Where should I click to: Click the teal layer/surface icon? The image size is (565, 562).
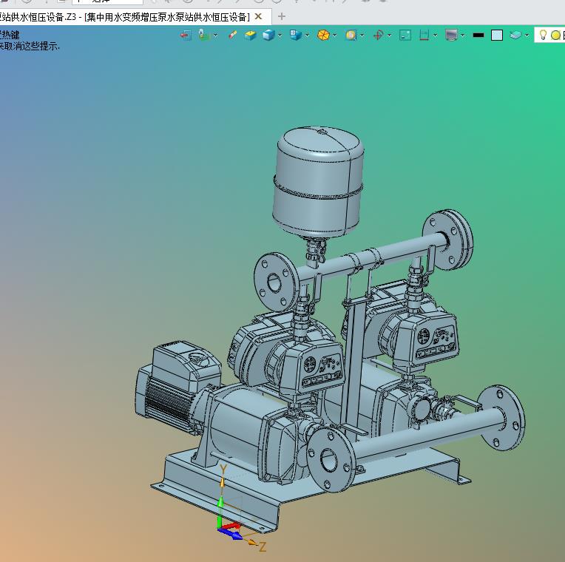click(x=515, y=35)
